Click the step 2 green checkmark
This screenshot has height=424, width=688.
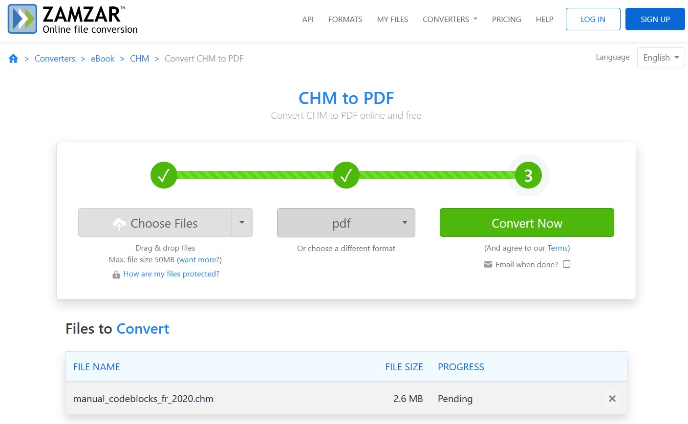point(346,174)
